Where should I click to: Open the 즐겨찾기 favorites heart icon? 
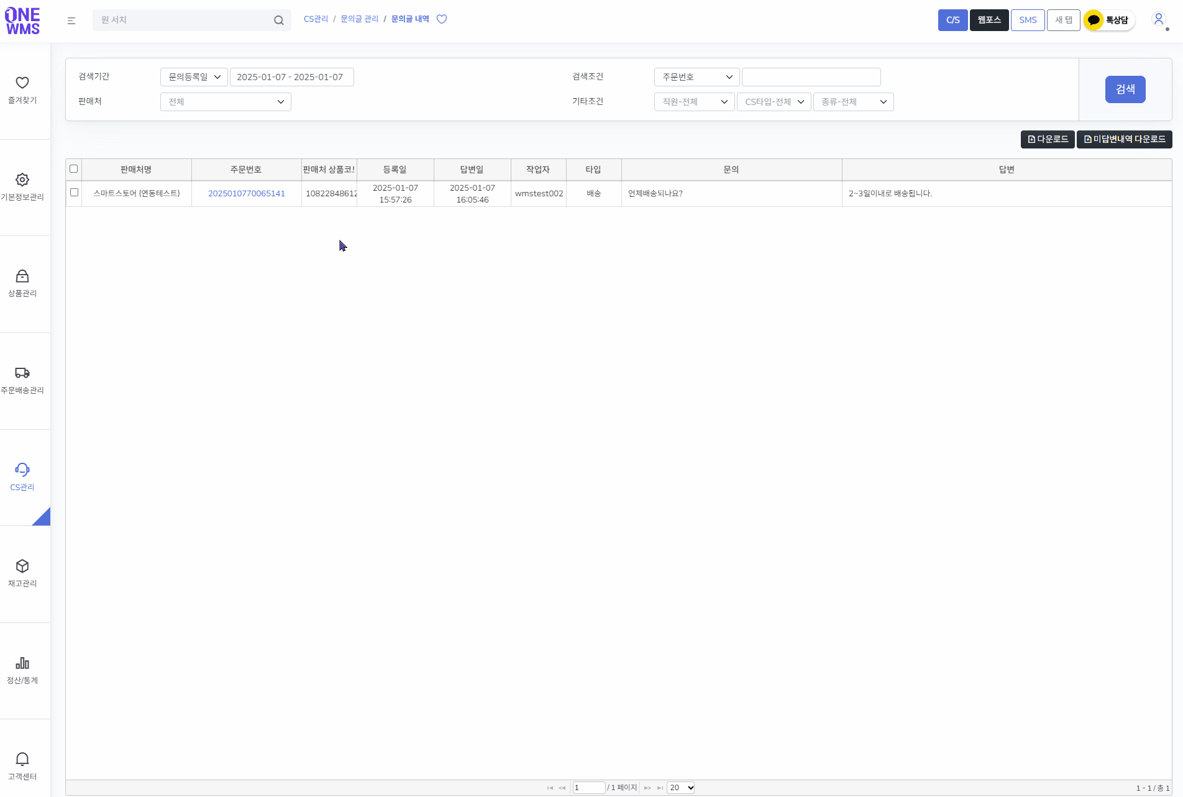(22, 83)
